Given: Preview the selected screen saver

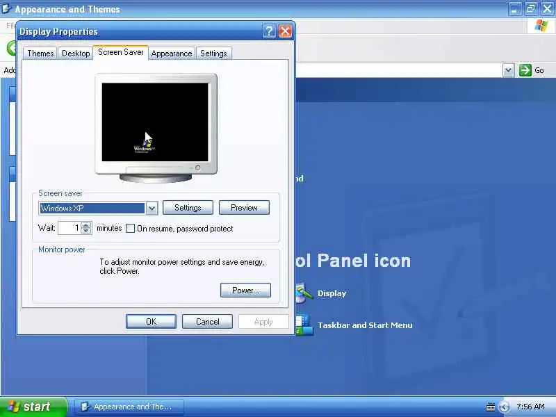Looking at the screenshot, I should point(245,208).
